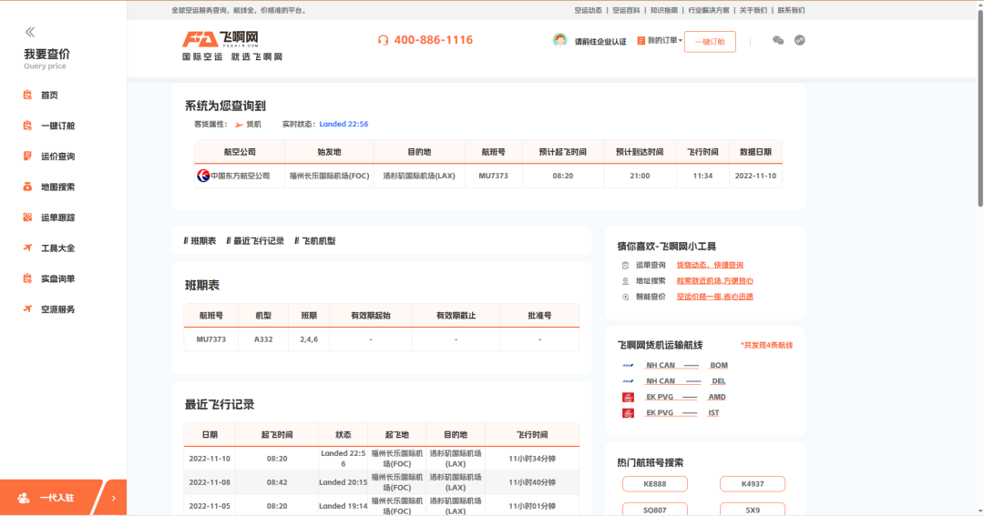Click 11小时01分钟 flight time cell
This screenshot has width=984, height=516.
(531, 506)
